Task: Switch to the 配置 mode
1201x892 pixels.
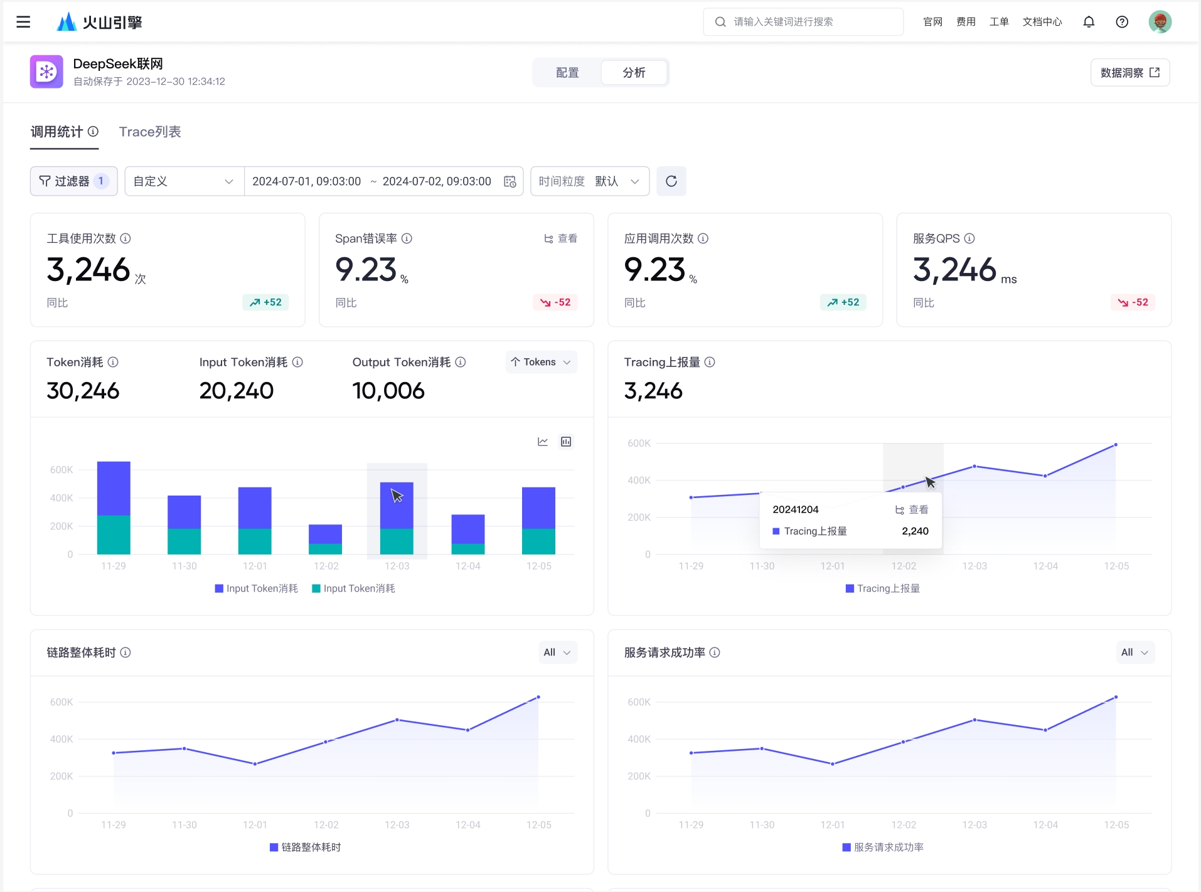Action: [x=567, y=73]
